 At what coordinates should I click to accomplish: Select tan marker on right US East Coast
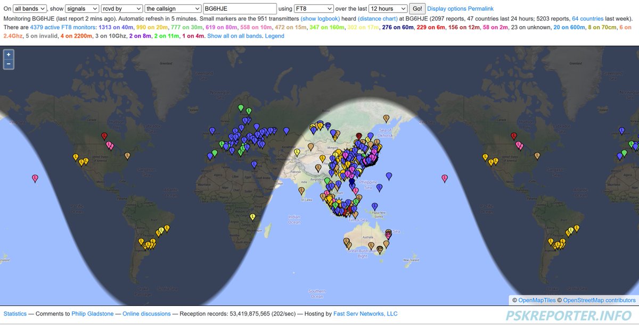pos(537,155)
